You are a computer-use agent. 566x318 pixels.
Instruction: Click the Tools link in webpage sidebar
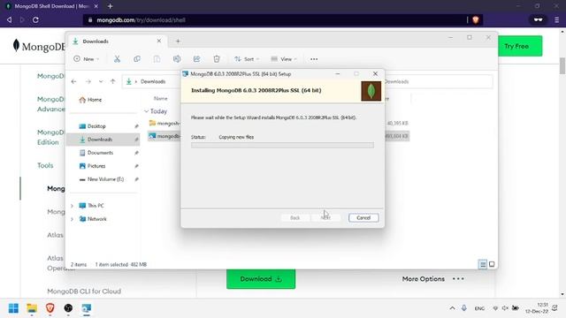pyautogui.click(x=45, y=165)
